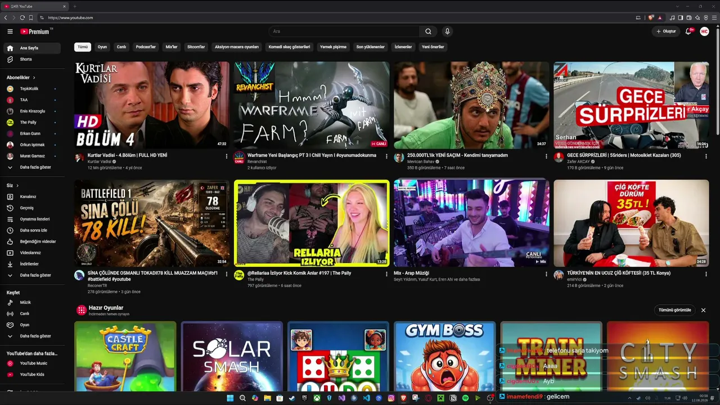
Task: Open the Mevtcan Bahav channel link
Action: point(421,161)
